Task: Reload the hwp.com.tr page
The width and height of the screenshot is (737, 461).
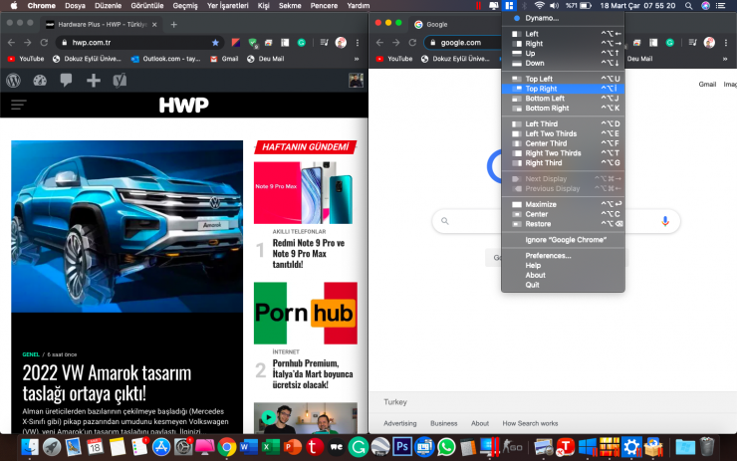Action: (x=44, y=42)
